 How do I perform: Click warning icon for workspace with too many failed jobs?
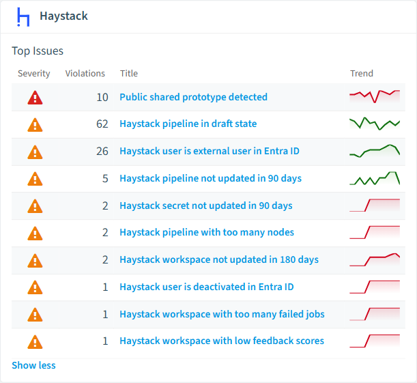click(35, 315)
